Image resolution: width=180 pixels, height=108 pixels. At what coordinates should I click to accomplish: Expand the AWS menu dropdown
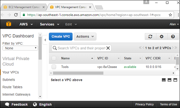click(26, 24)
